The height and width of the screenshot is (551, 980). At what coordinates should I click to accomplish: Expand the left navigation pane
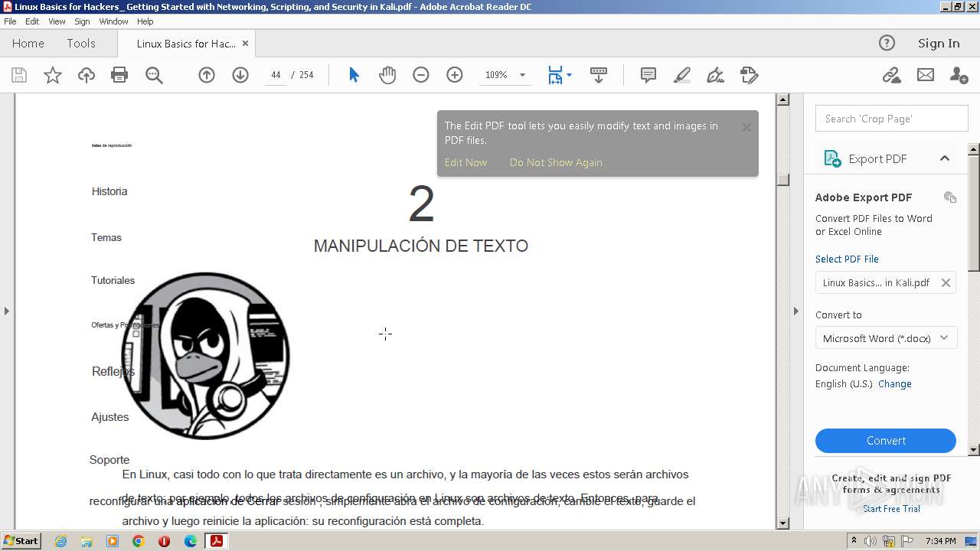point(7,311)
